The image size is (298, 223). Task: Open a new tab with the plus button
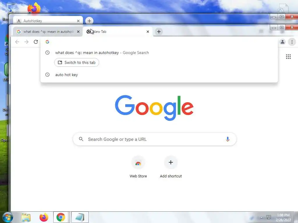[159, 31]
